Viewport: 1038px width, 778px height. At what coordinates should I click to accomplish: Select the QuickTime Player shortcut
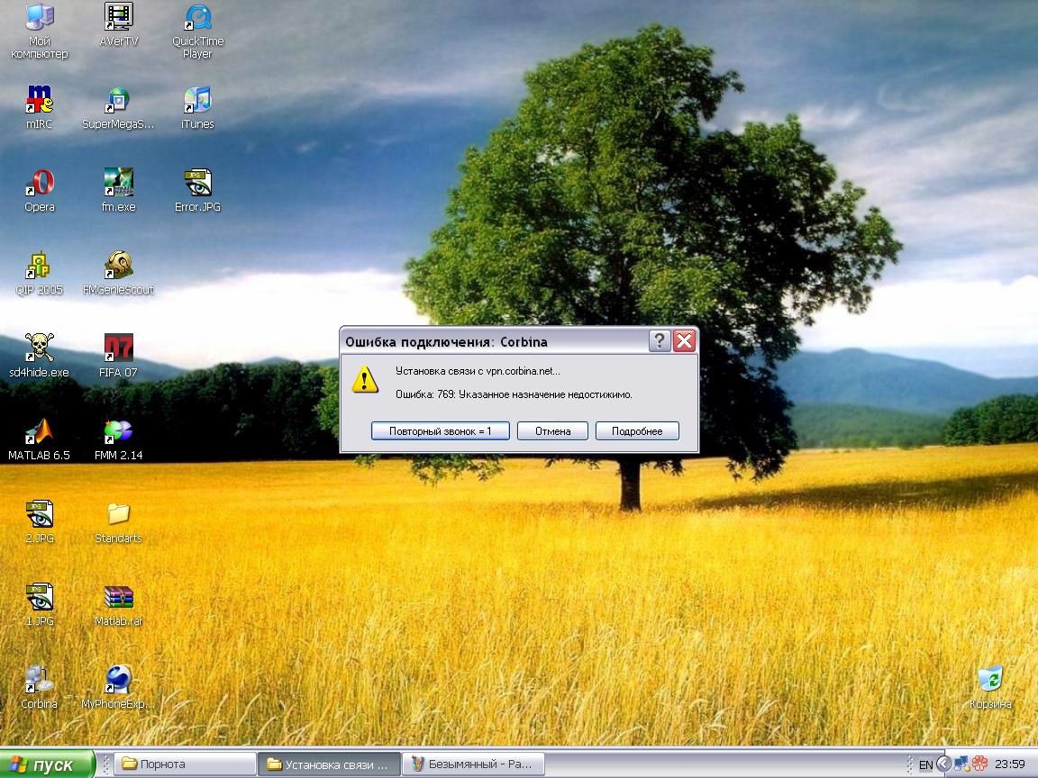197,18
